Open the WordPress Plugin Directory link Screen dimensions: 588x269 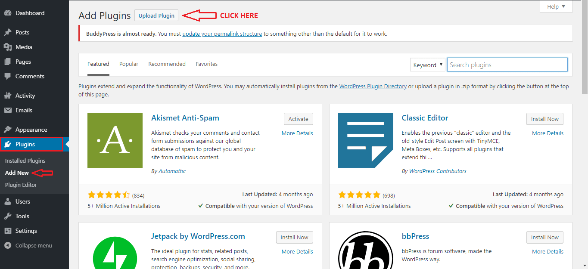click(373, 86)
